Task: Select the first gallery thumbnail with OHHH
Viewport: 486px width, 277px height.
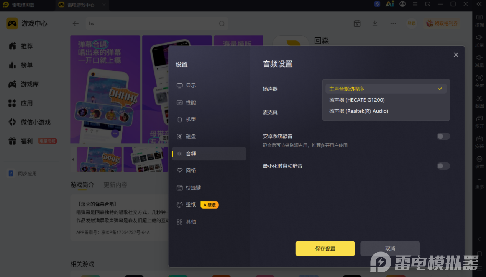Action: [99, 159]
